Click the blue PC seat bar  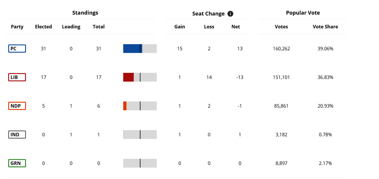click(132, 49)
